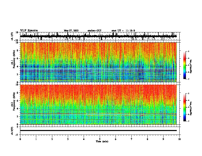Viewport: 202px width, 156px height.
Task: Click the "-5" tick on ch.3(V) axis
Action: [17, 135]
